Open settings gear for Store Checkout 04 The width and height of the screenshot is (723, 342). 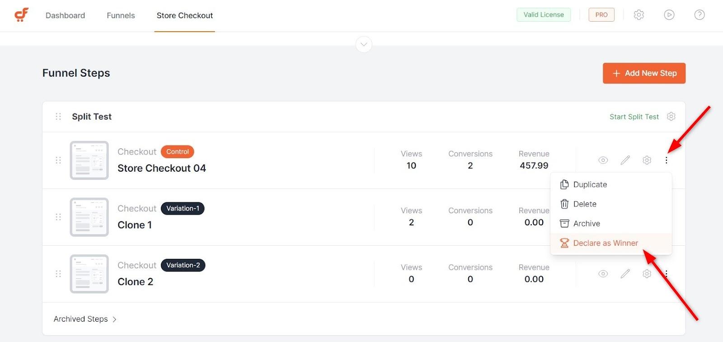tap(647, 160)
